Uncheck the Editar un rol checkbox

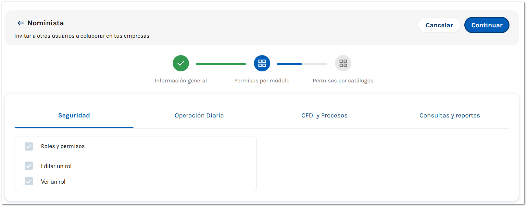(29, 166)
